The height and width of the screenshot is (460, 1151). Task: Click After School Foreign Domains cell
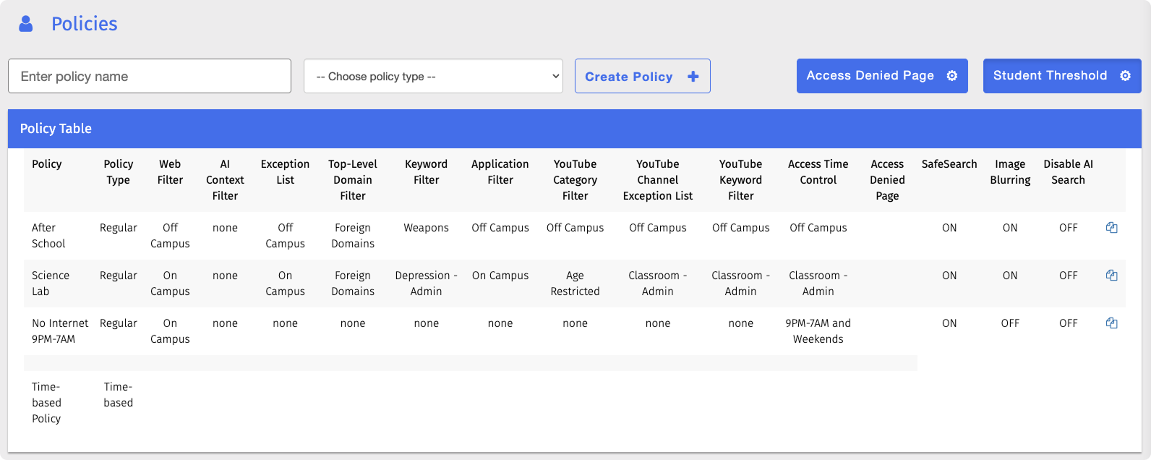353,236
